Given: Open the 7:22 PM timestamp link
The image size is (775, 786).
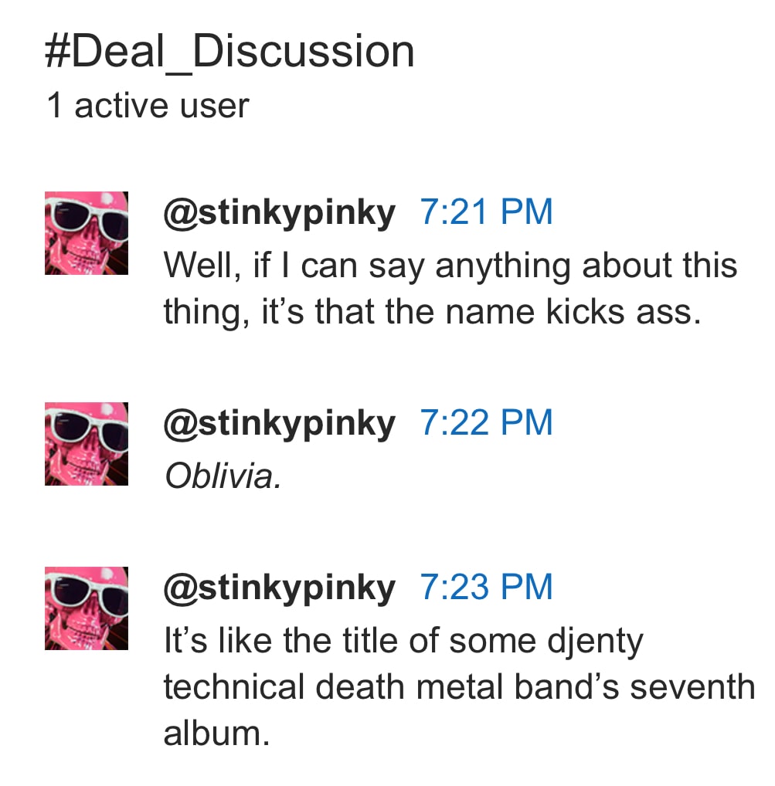Looking at the screenshot, I should [x=487, y=423].
